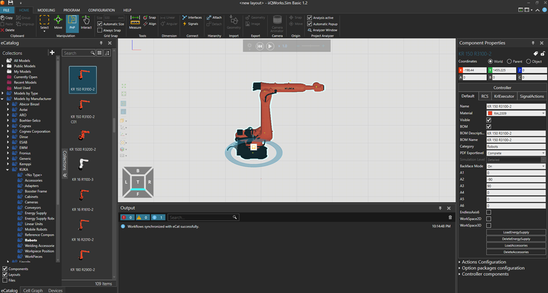Choose the Select tool

pos(45,23)
